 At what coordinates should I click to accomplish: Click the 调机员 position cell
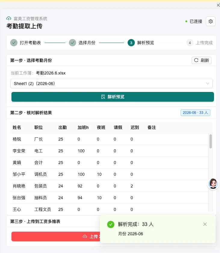click(x=41, y=174)
